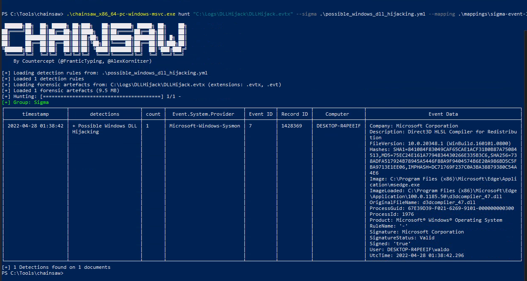Screen dimensions: 527x281
Task: Click the Event Data column header
Action: click(443, 114)
